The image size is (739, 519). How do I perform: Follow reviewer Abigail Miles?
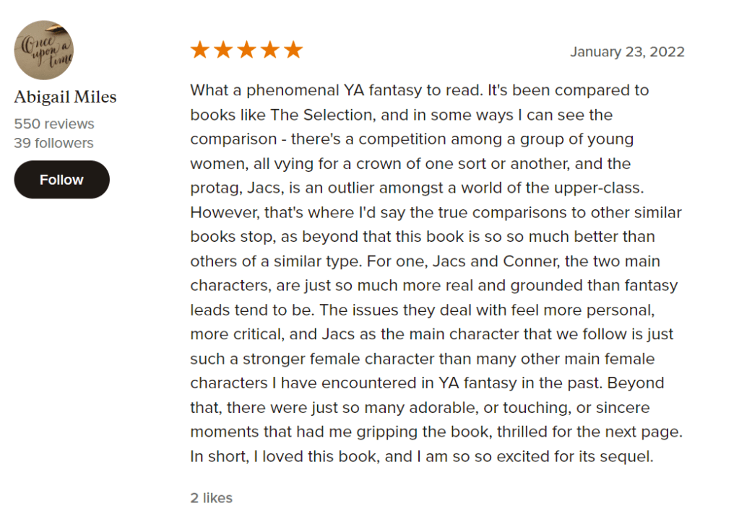pos(61,180)
